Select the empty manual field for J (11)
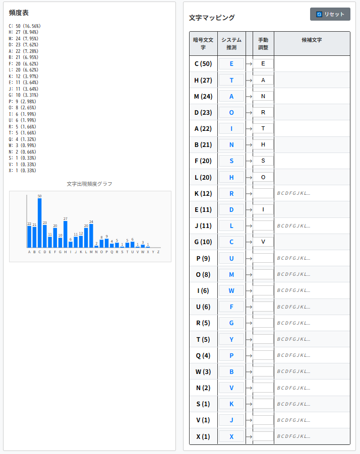Viewport: 360px width, 454px height. (263, 225)
